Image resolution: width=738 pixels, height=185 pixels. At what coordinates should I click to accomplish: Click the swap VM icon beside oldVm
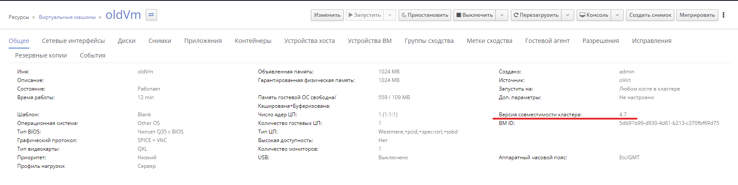click(x=151, y=15)
